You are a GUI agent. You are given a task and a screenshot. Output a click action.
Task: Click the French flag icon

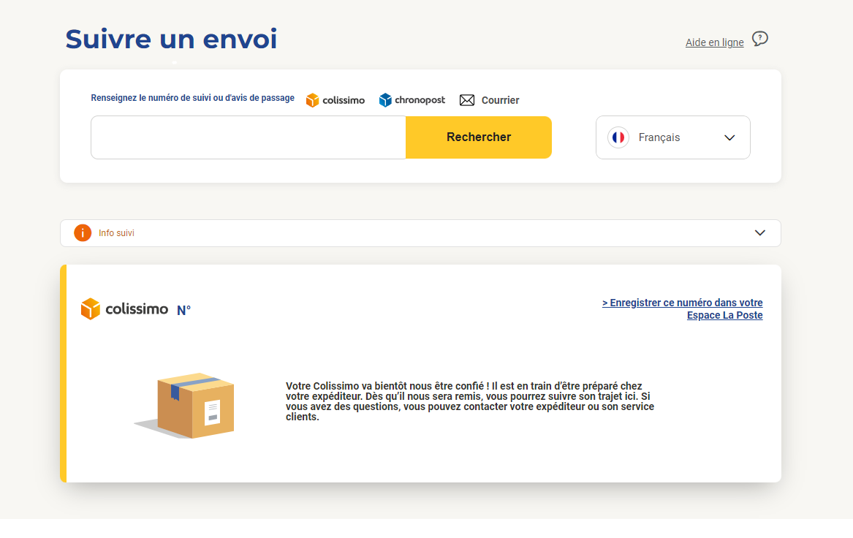[x=618, y=137]
